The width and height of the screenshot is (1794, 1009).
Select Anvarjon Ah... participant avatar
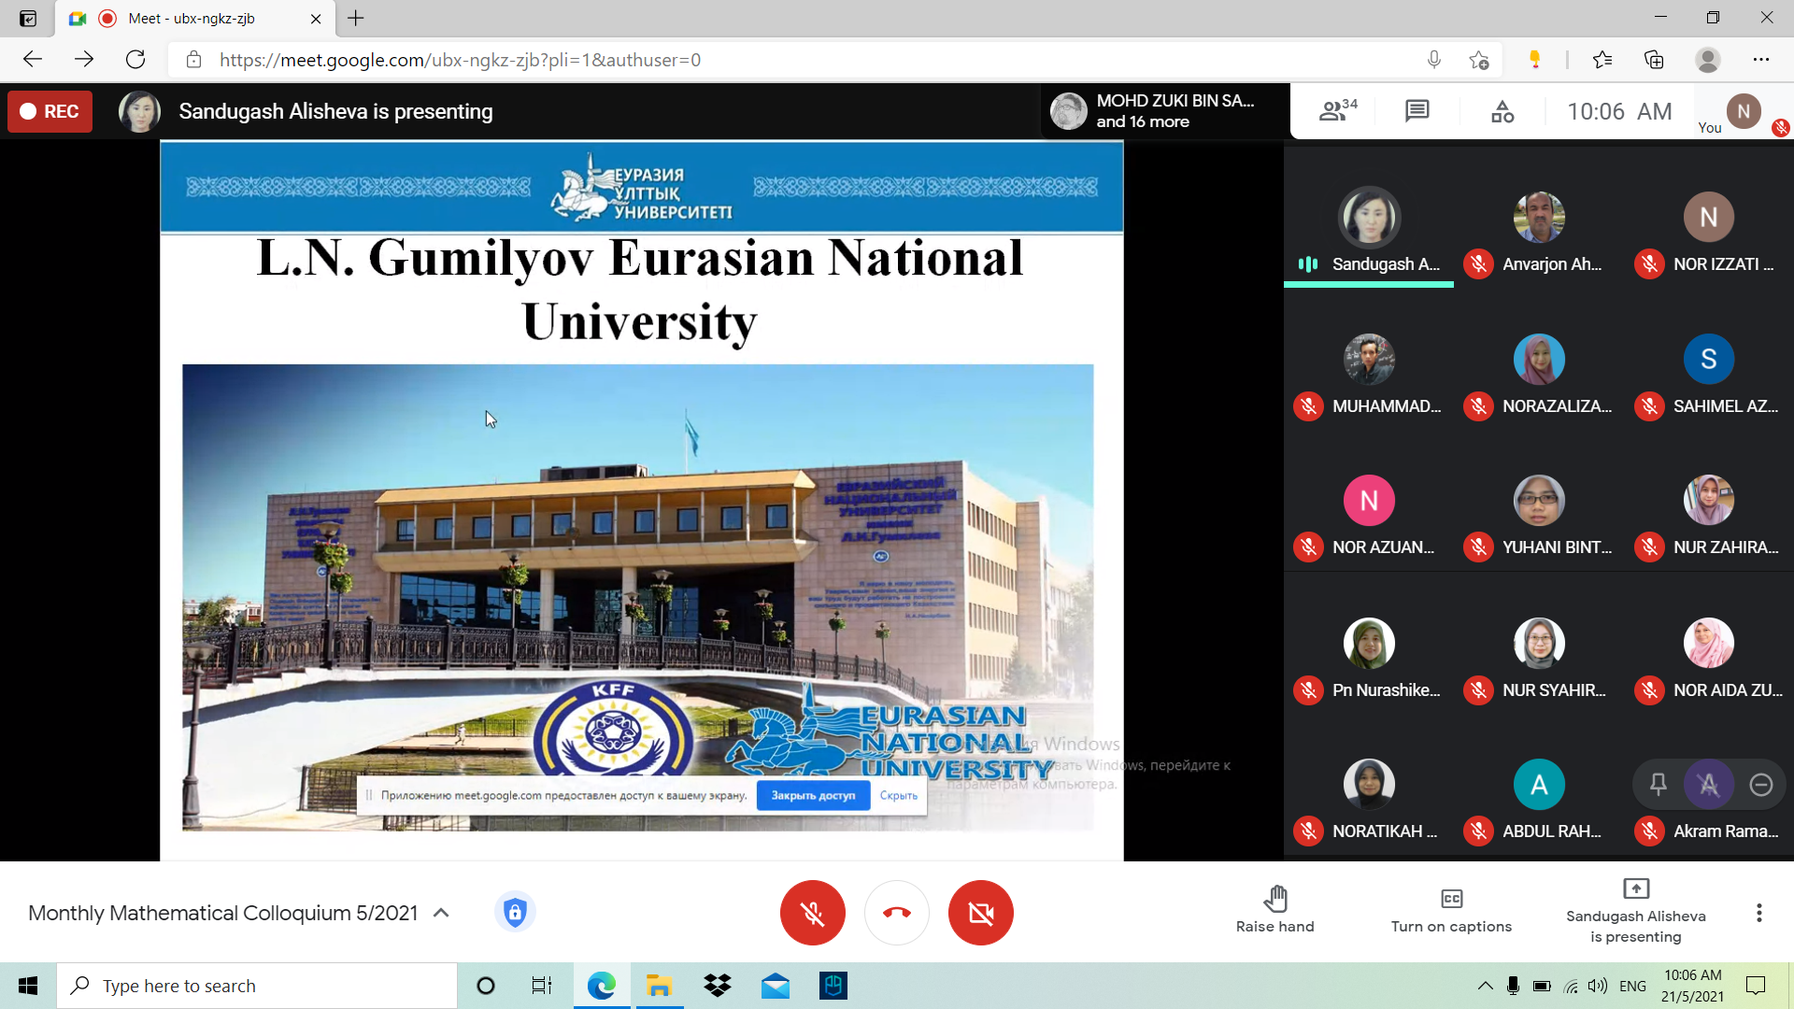click(1538, 217)
